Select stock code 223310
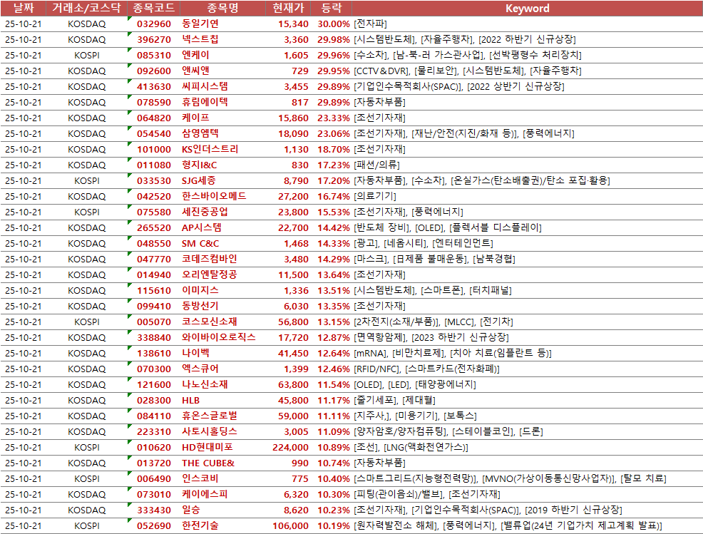Screen dimensions: 703x534 pyautogui.click(x=154, y=432)
